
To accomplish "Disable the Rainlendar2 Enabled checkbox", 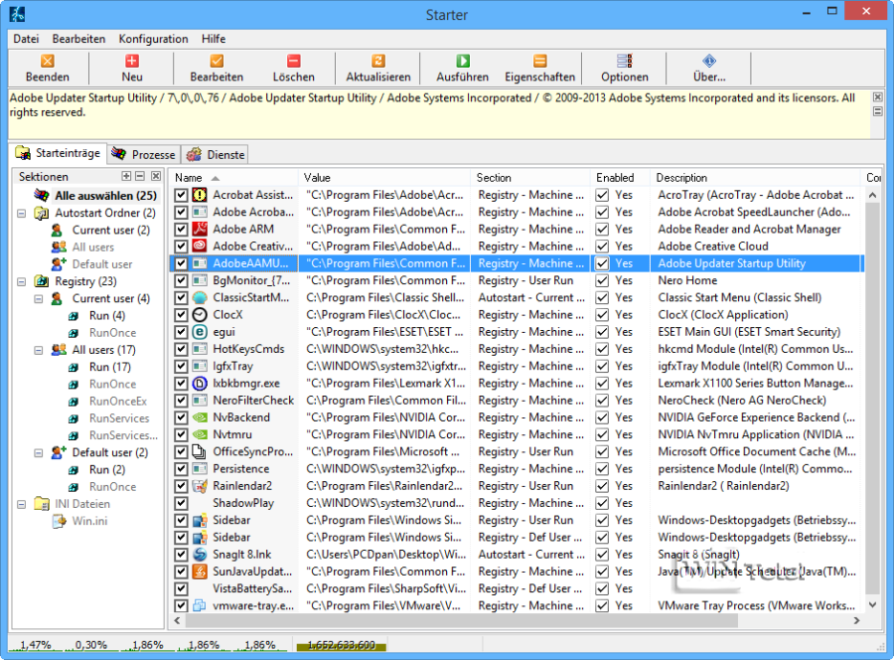I will [x=602, y=486].
